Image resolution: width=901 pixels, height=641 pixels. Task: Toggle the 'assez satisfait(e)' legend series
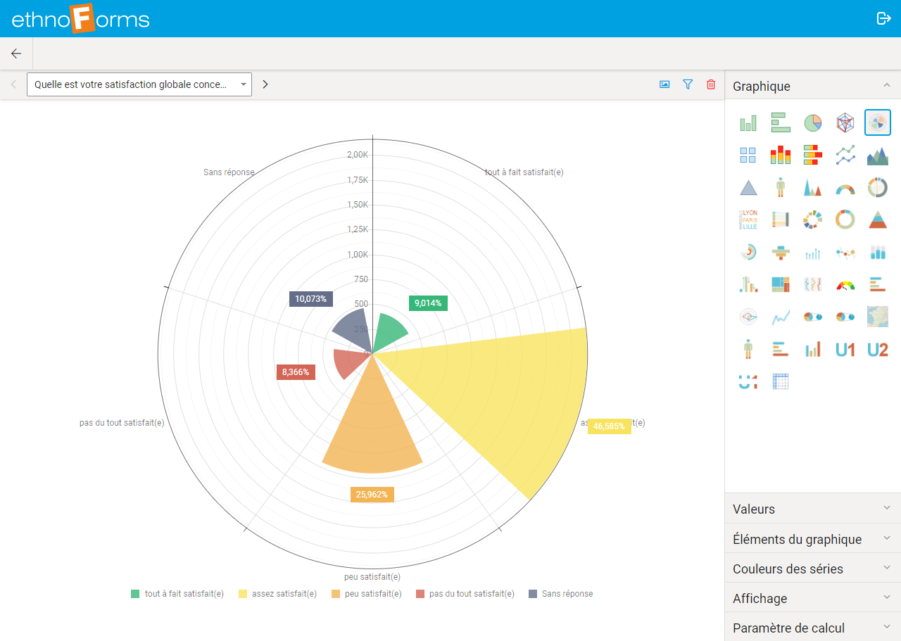277,594
